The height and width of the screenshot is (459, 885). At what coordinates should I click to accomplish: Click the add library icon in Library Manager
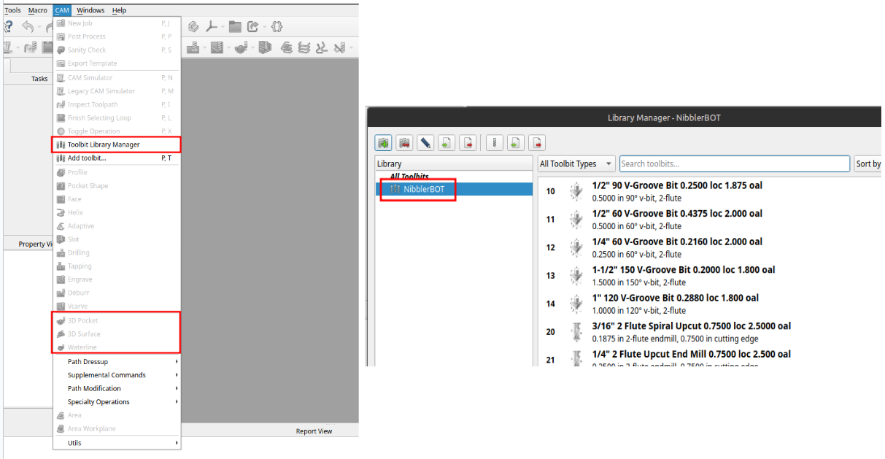click(x=384, y=143)
